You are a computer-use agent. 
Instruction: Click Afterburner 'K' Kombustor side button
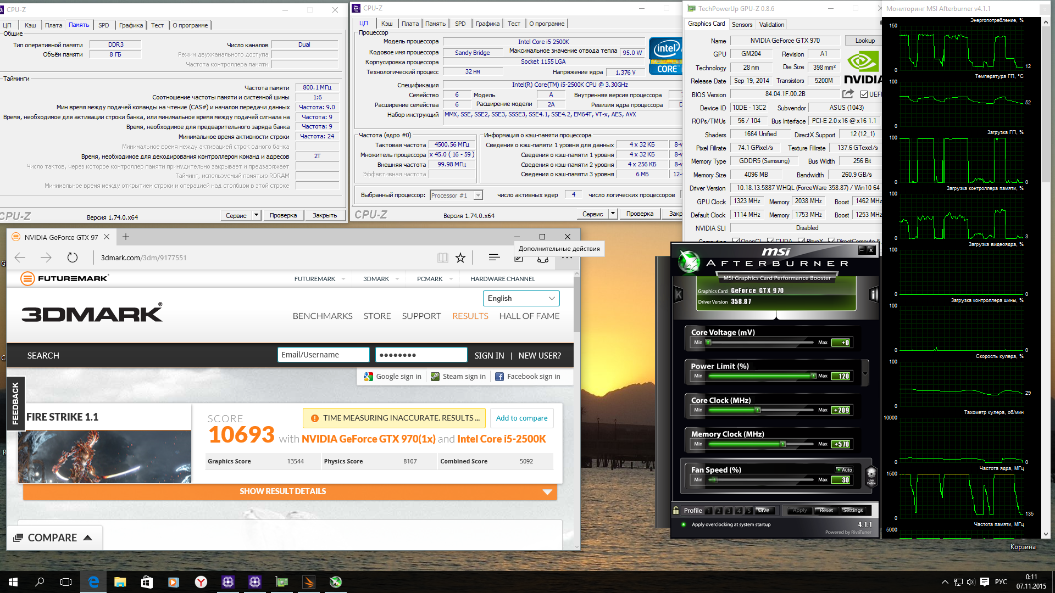click(x=679, y=295)
